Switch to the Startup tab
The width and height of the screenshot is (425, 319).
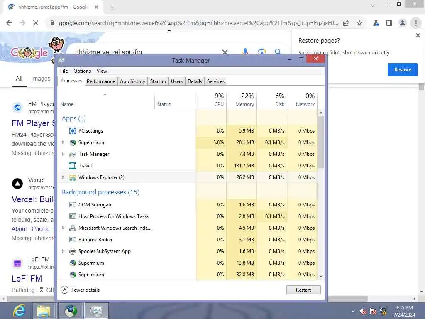click(158, 81)
